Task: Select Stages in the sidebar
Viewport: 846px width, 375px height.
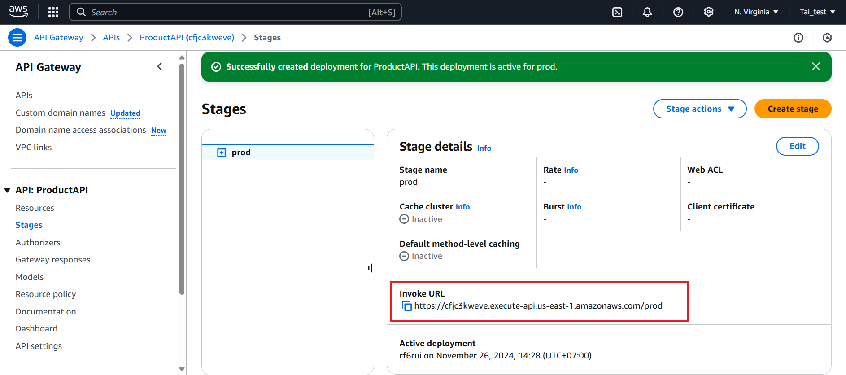Action: coord(29,225)
